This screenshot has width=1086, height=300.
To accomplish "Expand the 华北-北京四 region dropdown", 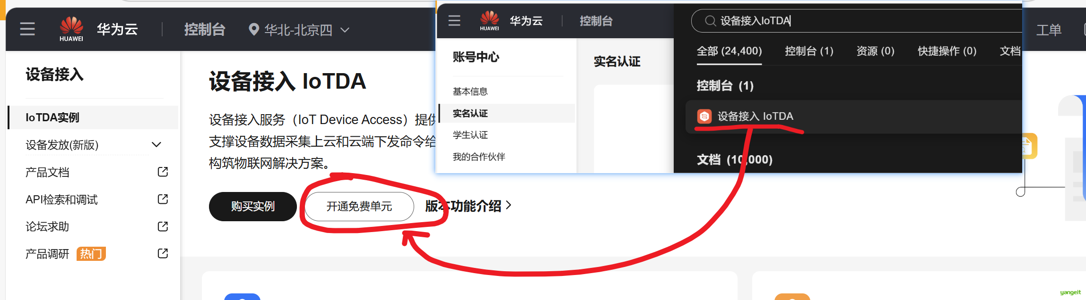I will click(x=345, y=30).
